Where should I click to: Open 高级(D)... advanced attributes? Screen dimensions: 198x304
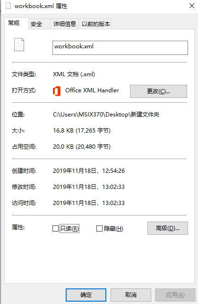[168, 228]
